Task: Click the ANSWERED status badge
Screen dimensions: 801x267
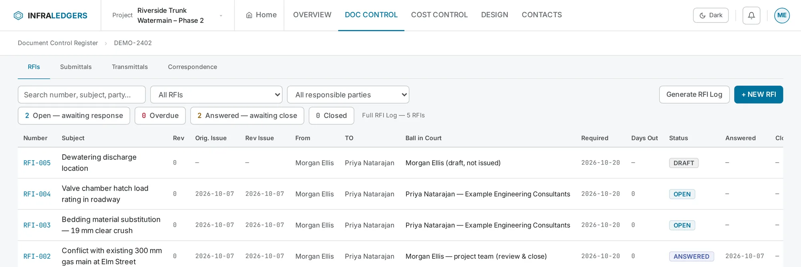Action: point(691,257)
